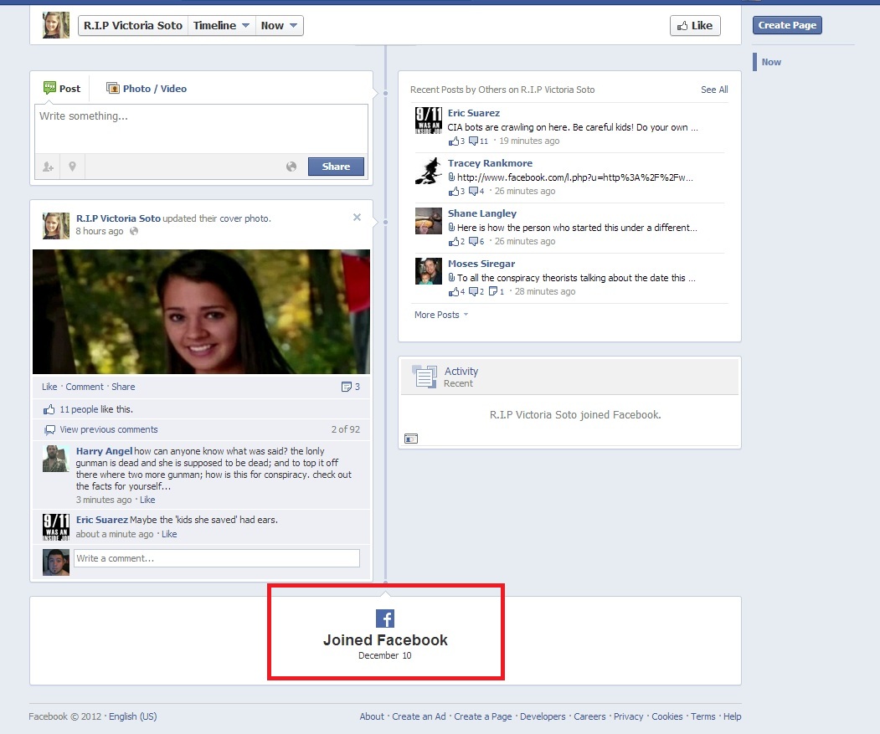Select the Post tab in composer
880x734 pixels.
pos(62,88)
